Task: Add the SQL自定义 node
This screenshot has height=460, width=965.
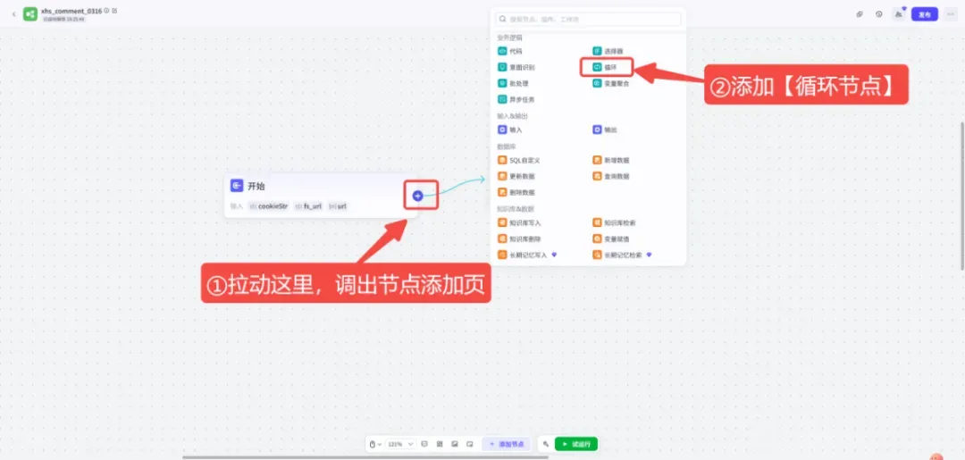Action: pyautogui.click(x=519, y=160)
